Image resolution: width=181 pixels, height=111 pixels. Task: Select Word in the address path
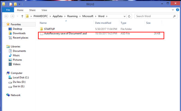(x=101, y=16)
